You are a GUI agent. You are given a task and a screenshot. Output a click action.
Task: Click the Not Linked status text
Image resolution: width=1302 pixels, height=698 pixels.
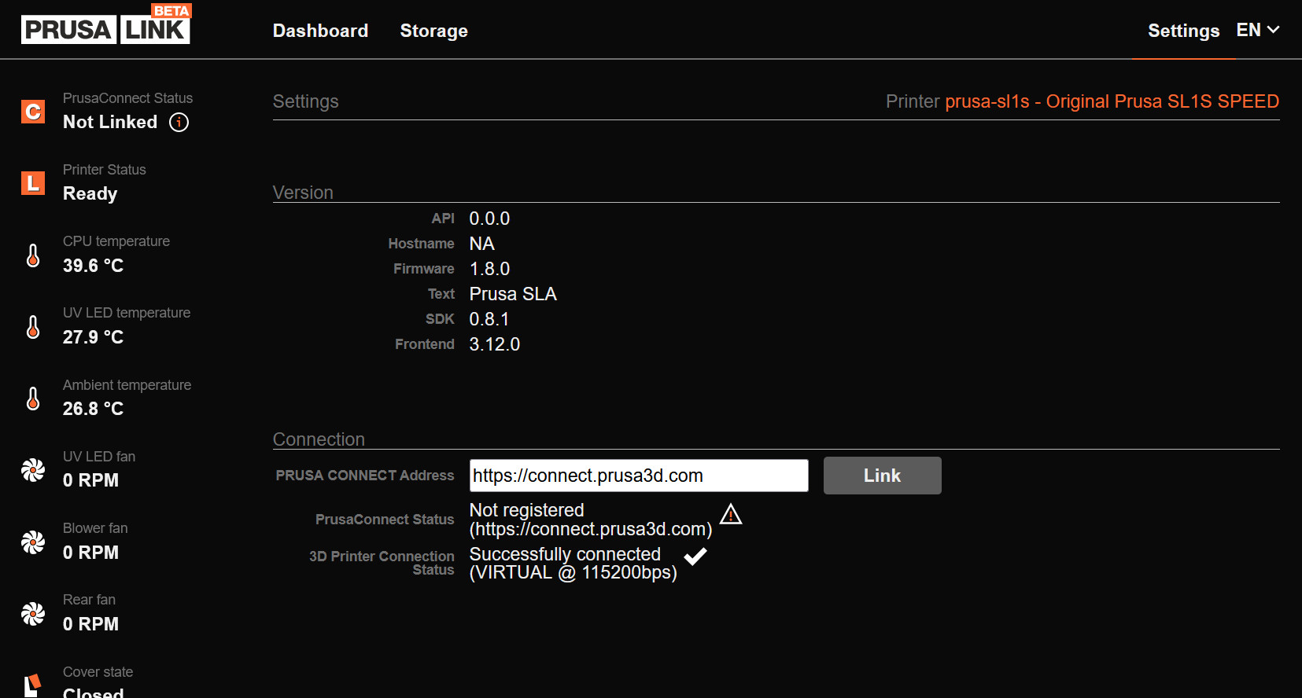click(x=110, y=122)
